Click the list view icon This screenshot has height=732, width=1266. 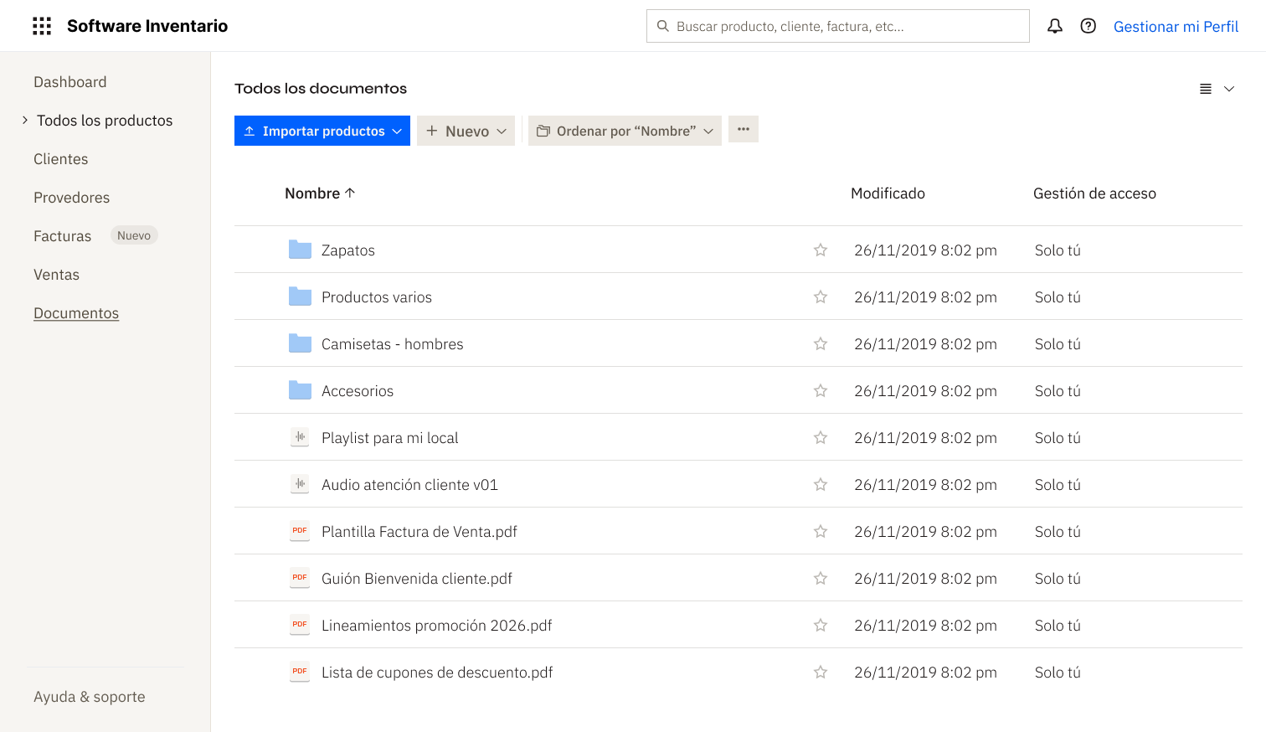pos(1206,89)
